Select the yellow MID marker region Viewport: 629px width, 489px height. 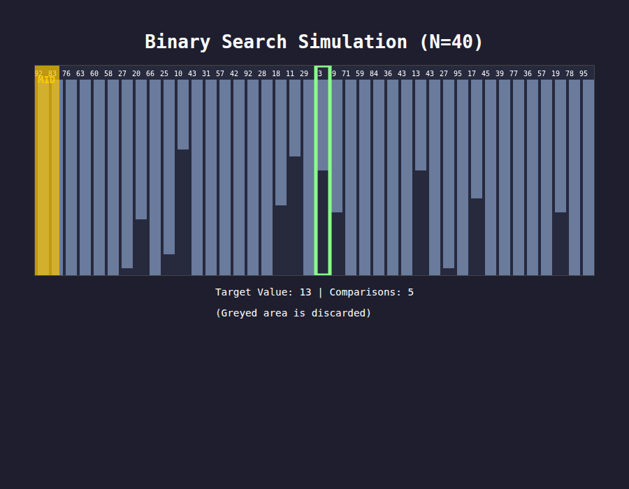[47, 170]
